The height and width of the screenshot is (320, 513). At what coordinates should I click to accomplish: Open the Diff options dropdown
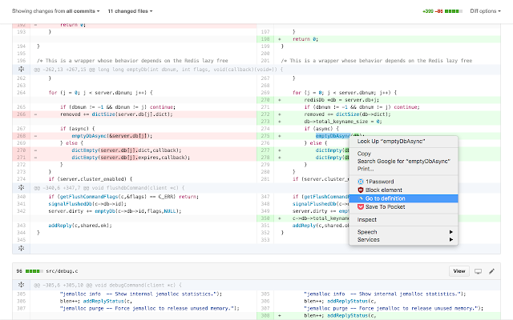pyautogui.click(x=485, y=11)
